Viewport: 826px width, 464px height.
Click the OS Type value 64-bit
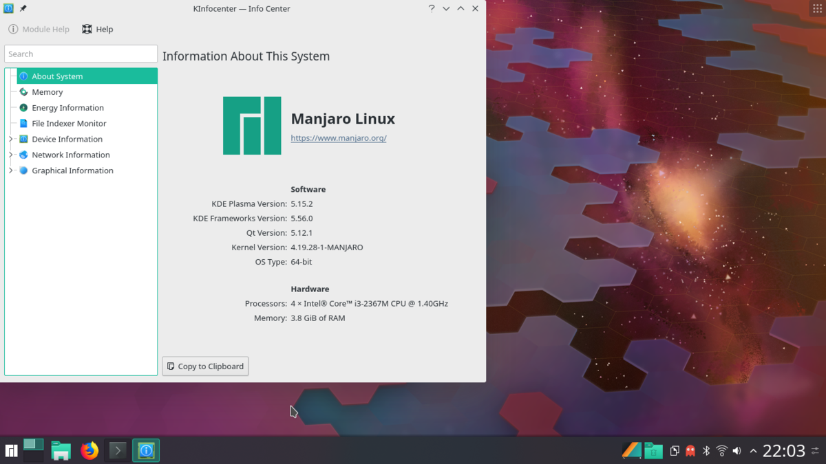point(301,262)
